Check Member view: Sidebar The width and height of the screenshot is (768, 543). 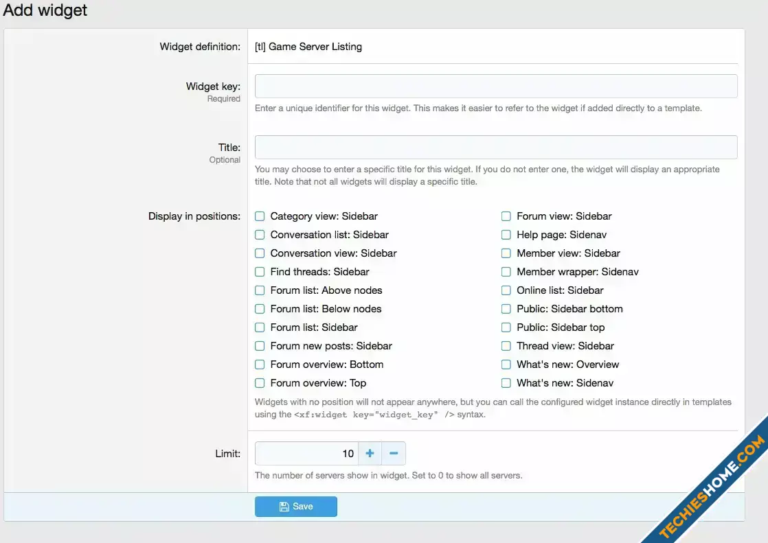506,253
